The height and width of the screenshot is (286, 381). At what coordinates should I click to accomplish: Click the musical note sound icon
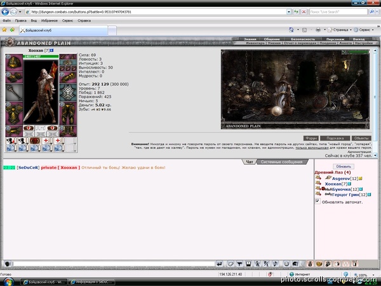click(276, 264)
